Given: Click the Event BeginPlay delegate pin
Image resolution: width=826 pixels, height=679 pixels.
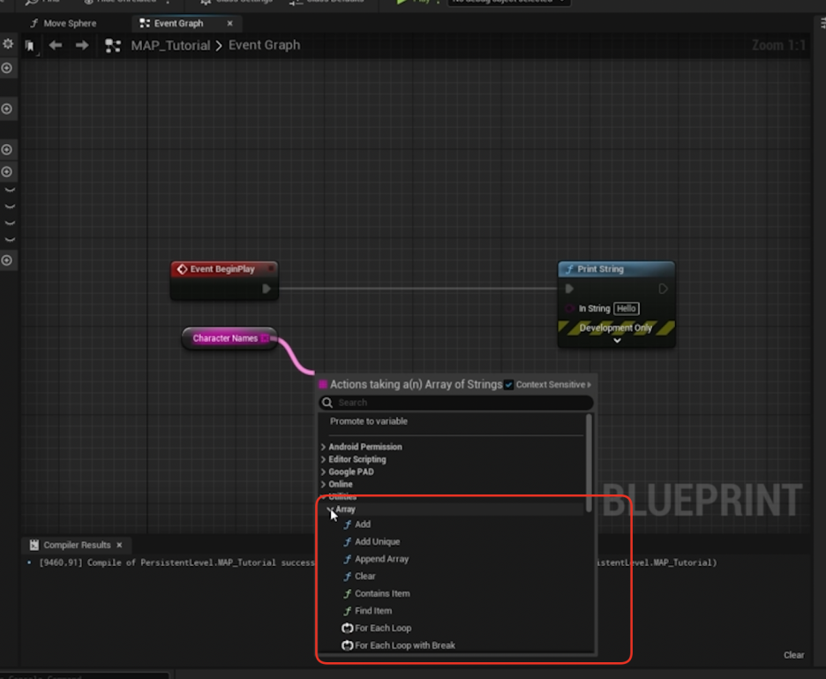Looking at the screenshot, I should 271,268.
